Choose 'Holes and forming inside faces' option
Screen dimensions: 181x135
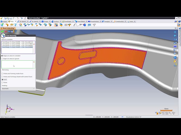click(x=3, y=74)
